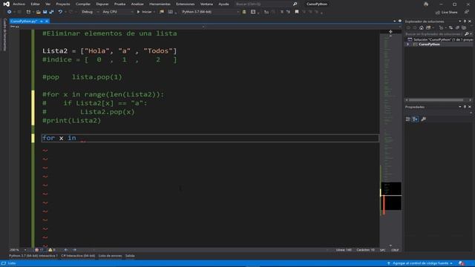The height and width of the screenshot is (267, 475).
Task: Expand the CursoPython project node
Action: pos(407,44)
